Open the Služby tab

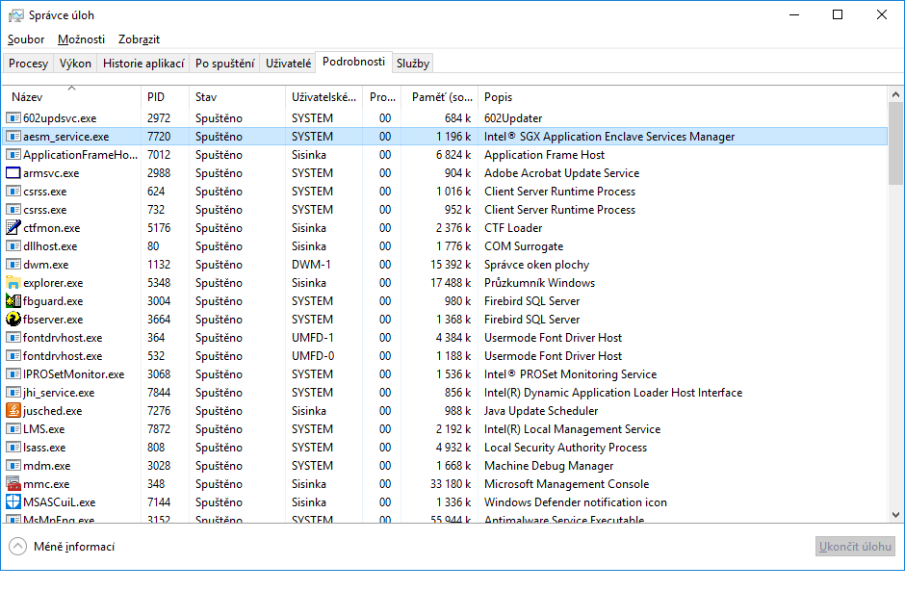pos(413,64)
